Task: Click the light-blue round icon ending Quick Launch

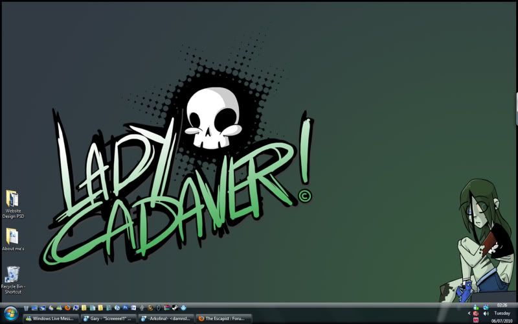Action: click(183, 308)
